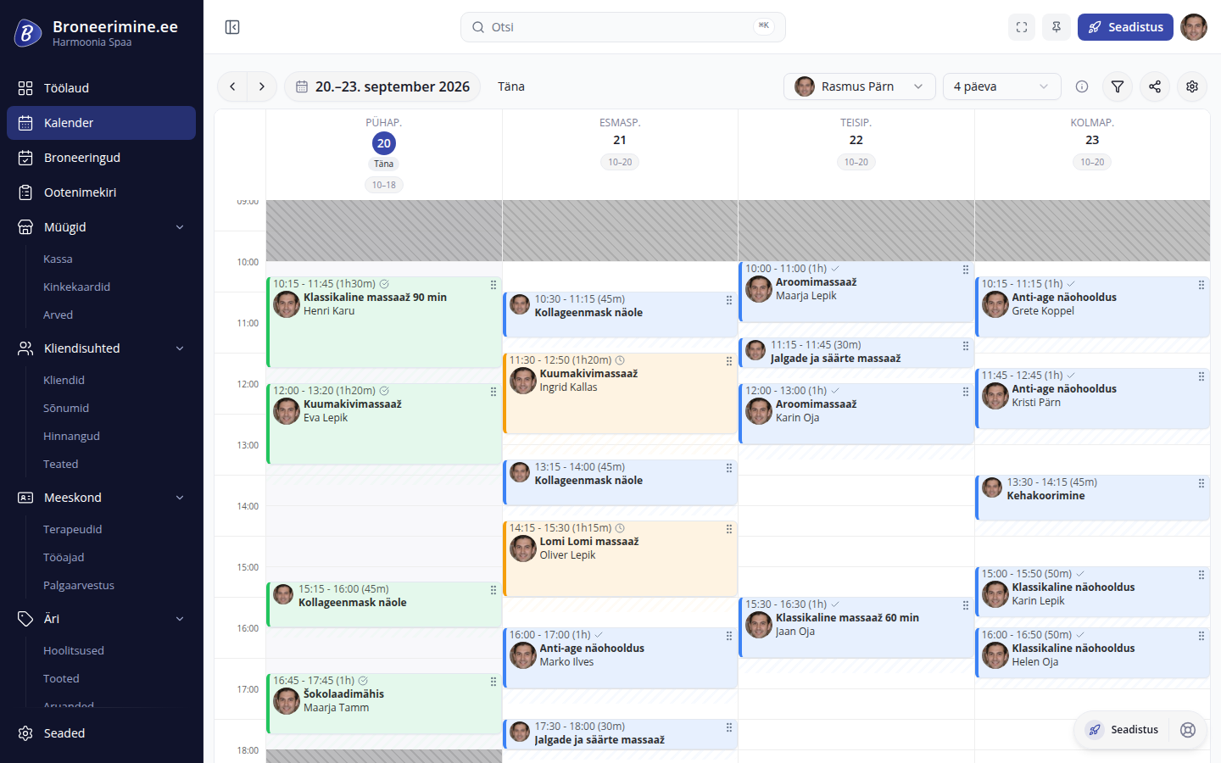Viewport: 1221px width, 763px height.
Task: Click the Täna button
Action: click(511, 86)
